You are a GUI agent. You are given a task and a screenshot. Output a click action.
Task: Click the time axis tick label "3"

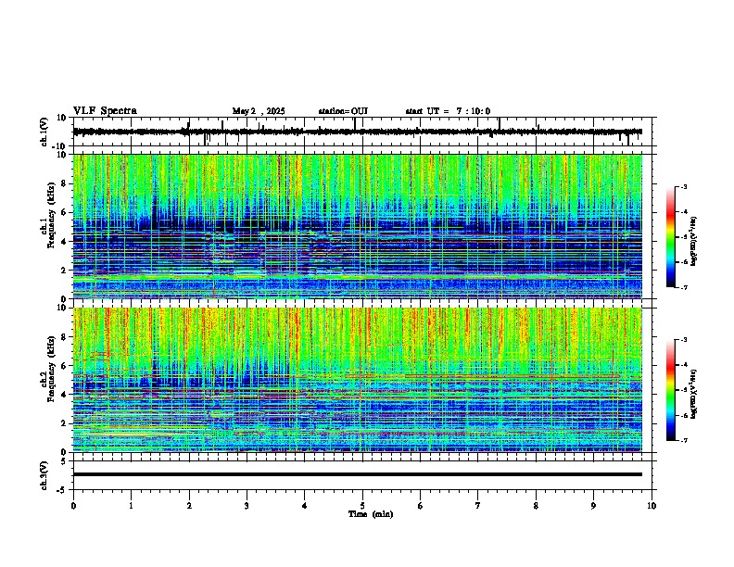tap(247, 506)
